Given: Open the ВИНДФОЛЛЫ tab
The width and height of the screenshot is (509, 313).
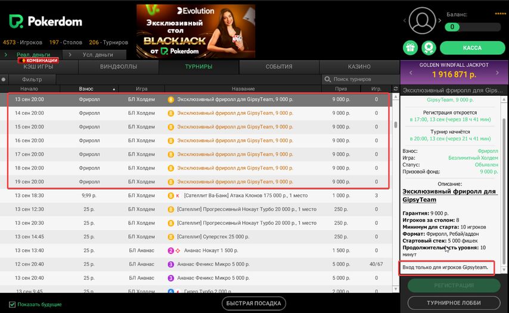Looking at the screenshot, I should [119, 67].
